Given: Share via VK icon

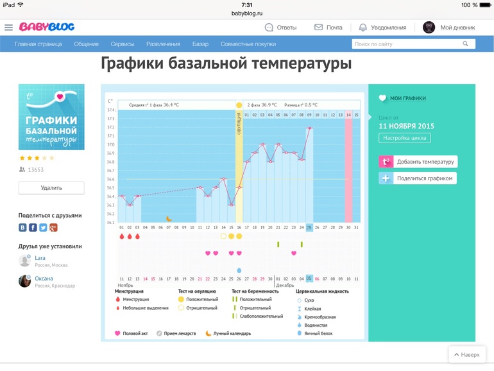Looking at the screenshot, I should point(23,227).
